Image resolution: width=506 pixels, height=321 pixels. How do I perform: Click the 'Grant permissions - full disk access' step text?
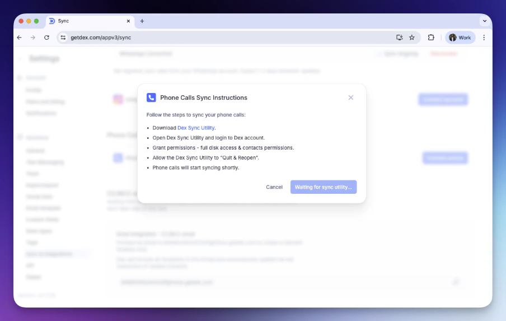coord(223,147)
